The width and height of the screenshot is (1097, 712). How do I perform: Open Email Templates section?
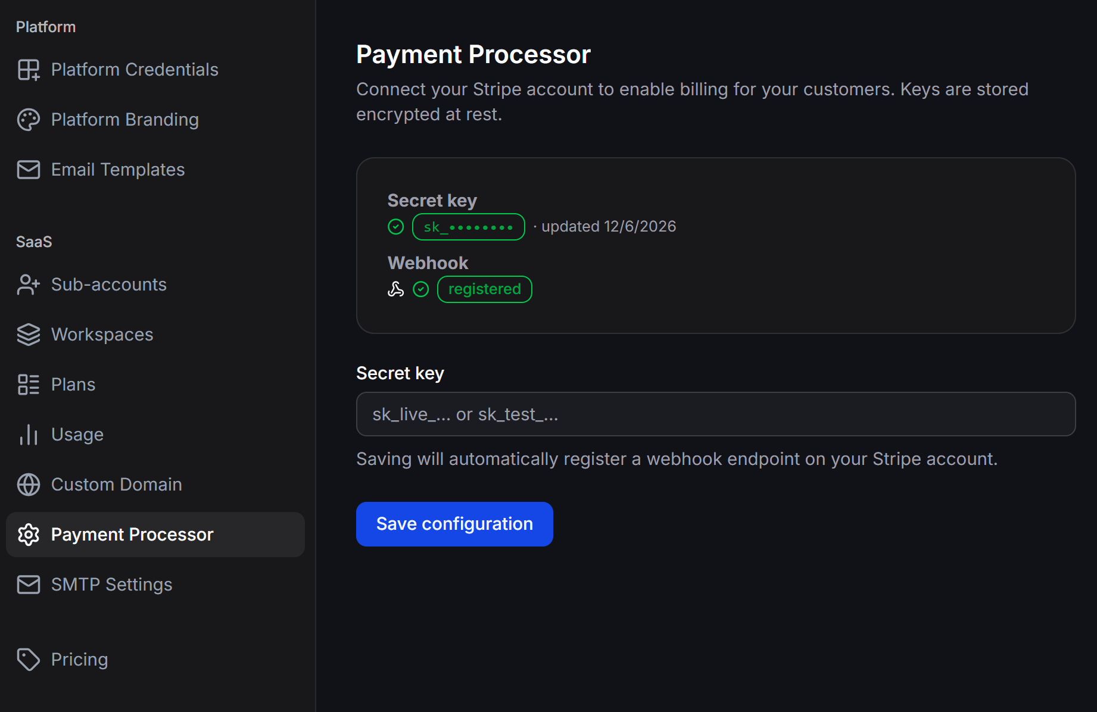coord(155,170)
